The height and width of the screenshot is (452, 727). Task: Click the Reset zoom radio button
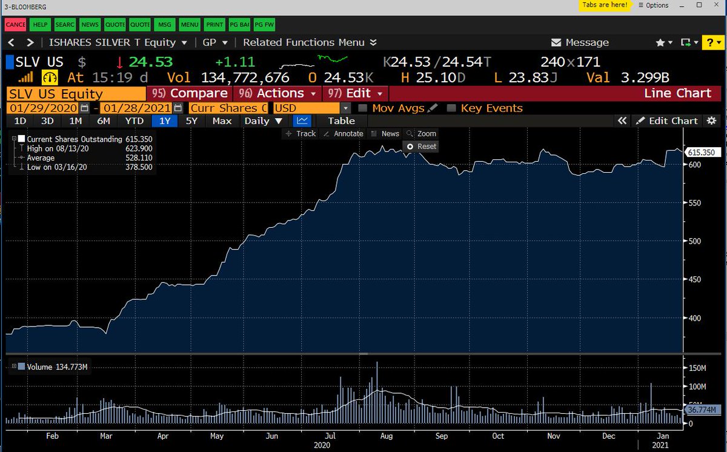[422, 146]
